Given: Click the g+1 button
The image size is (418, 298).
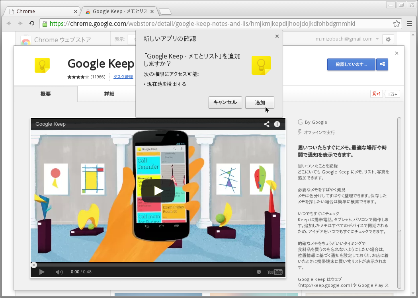Looking at the screenshot, I should 377,94.
